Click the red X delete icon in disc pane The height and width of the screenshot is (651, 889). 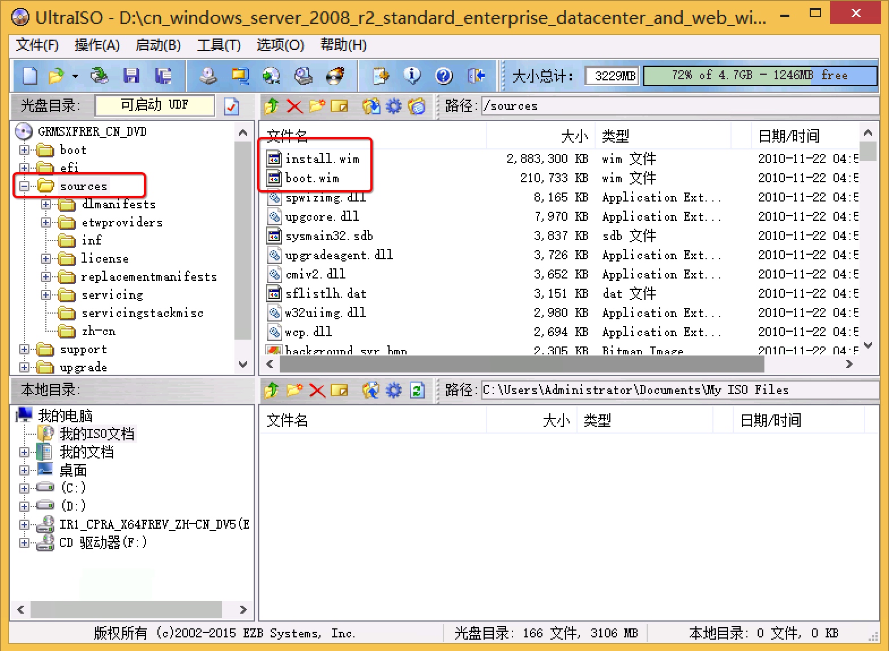(x=294, y=106)
